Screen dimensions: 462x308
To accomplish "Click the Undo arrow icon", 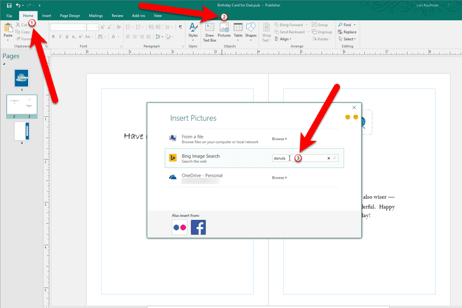I will [18, 5].
